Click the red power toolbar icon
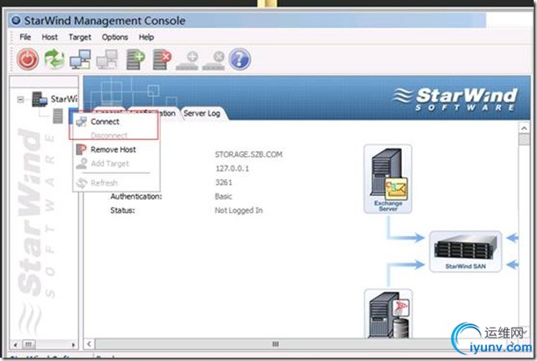The height and width of the screenshot is (361, 537). [x=28, y=59]
